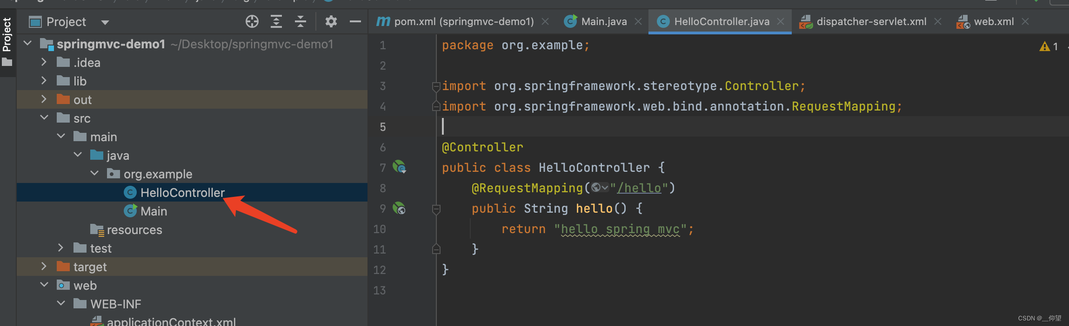Screen dimensions: 1069x326
Task: Click the "/hello" mapping path link
Action: [x=639, y=188]
